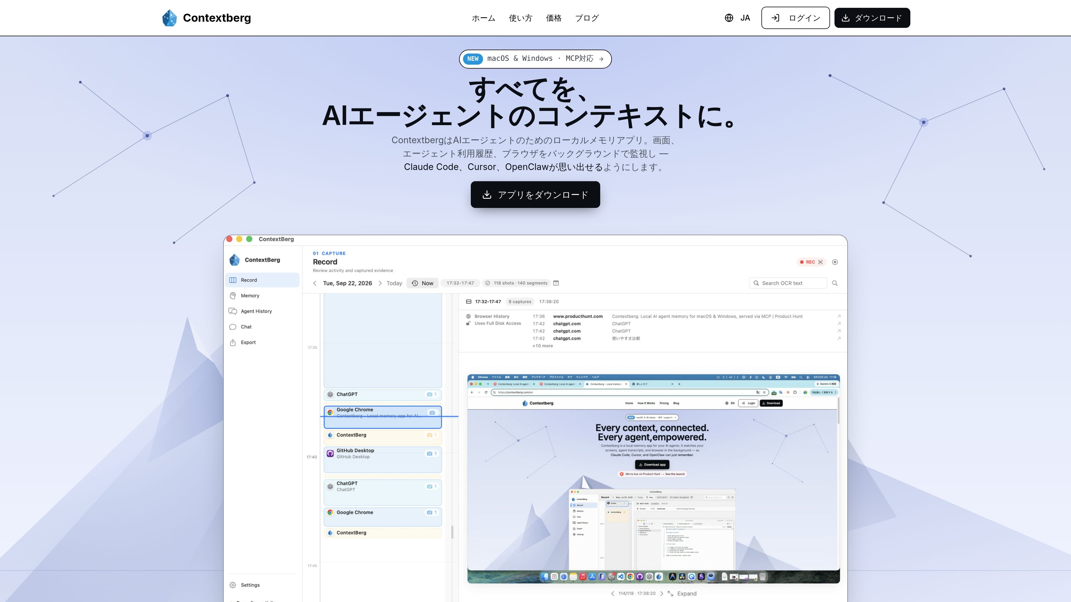Image resolution: width=1071 pixels, height=602 pixels.
Task: Click magnifier icon right of search field
Action: pos(834,283)
